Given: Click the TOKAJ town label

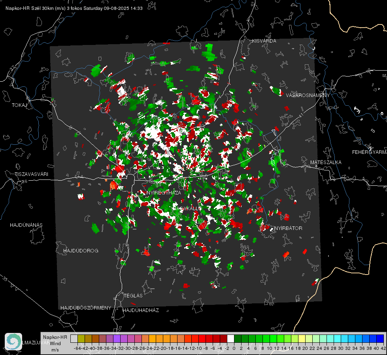Looking at the screenshot, I should pos(19,105).
